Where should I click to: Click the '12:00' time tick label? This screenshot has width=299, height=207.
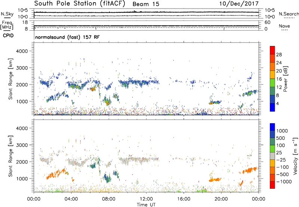tap(146, 199)
